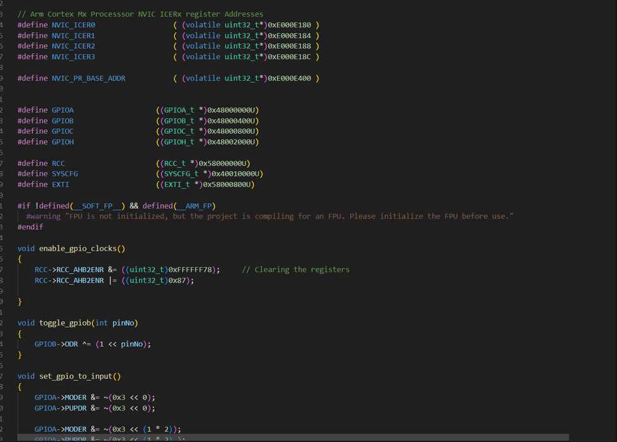617x442 pixels.
Task: Click the GPIOA->MODER line with (1 * 2)
Action: tap(108, 430)
